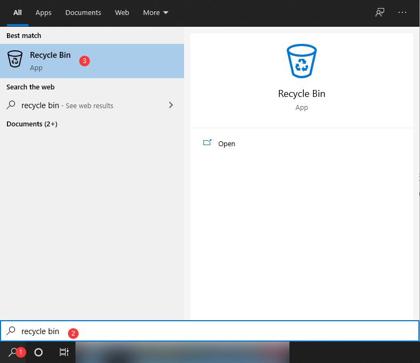Open the Apps filter tab

pyautogui.click(x=43, y=13)
